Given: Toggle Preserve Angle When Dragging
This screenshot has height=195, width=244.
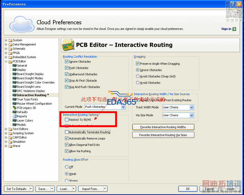Looking at the screenshot, I should [x=138, y=63].
